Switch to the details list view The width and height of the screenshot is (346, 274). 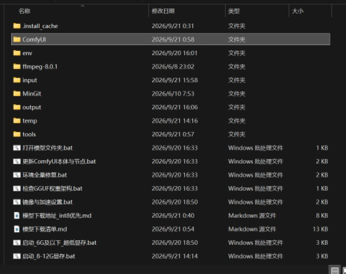335,270
